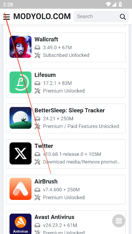Open the Wallcraft app icon thumbnail
This screenshot has height=234, width=132.
20,47
